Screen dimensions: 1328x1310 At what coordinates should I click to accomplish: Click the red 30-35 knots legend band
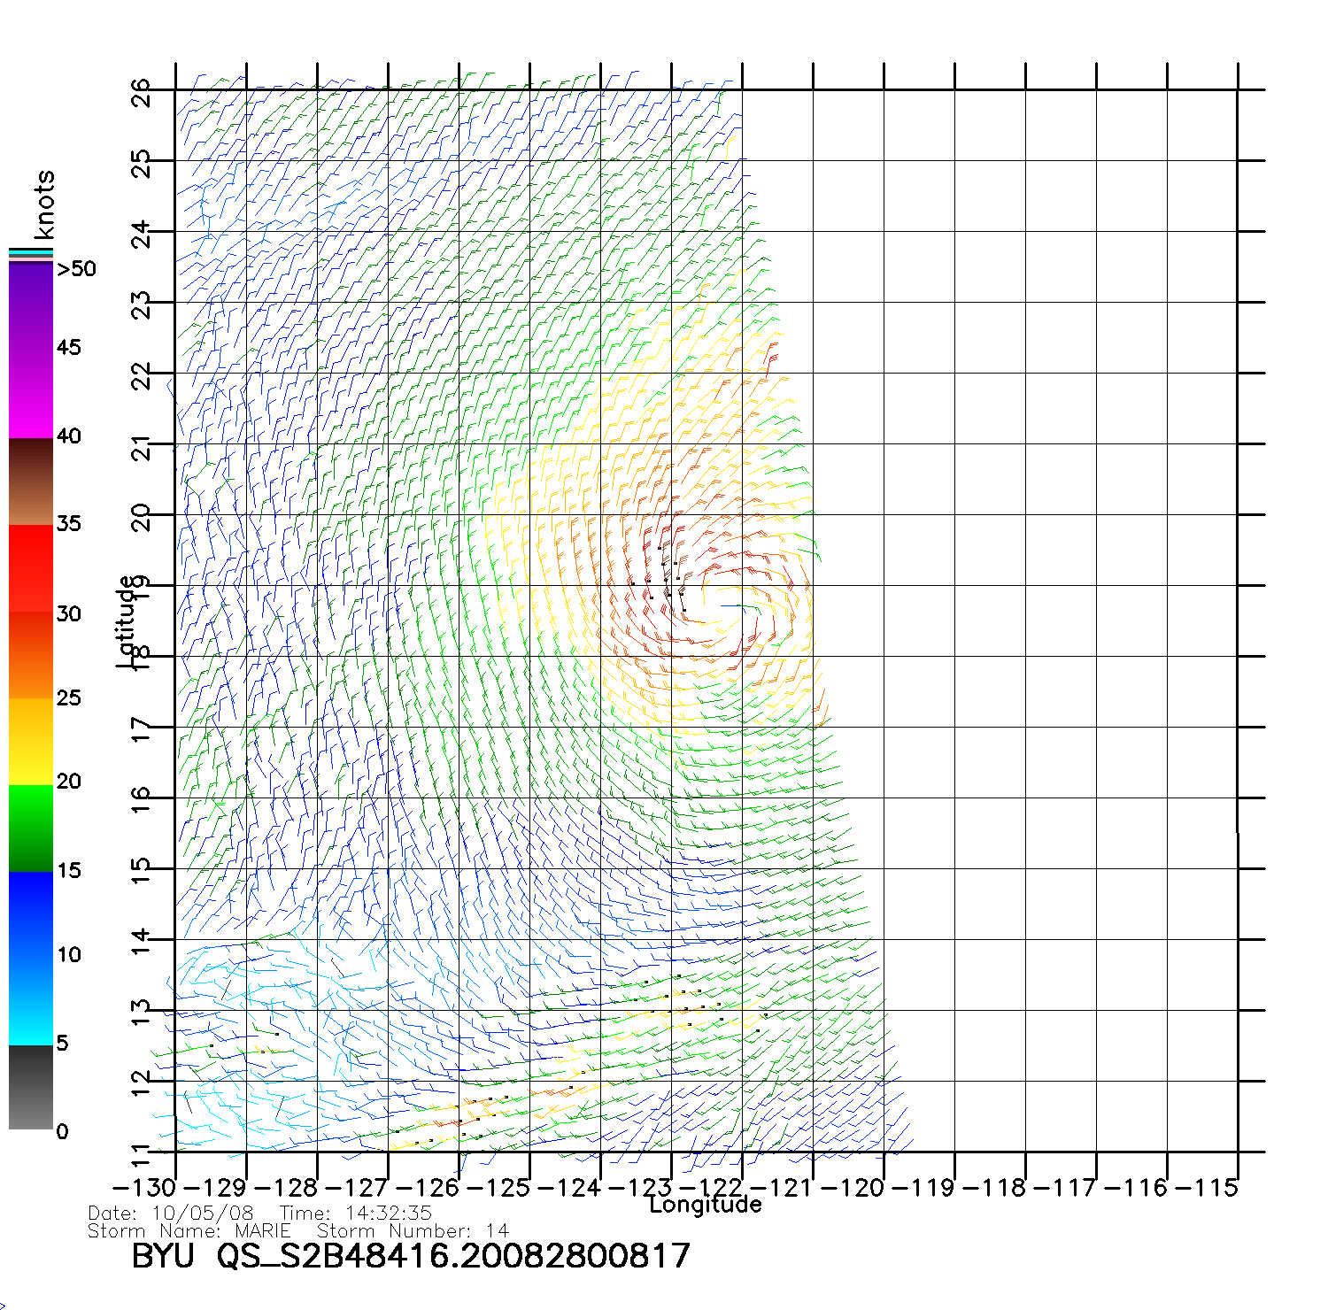[x=31, y=568]
